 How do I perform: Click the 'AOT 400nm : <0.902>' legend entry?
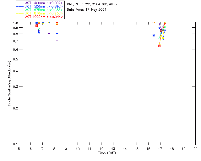[x=40, y=3]
